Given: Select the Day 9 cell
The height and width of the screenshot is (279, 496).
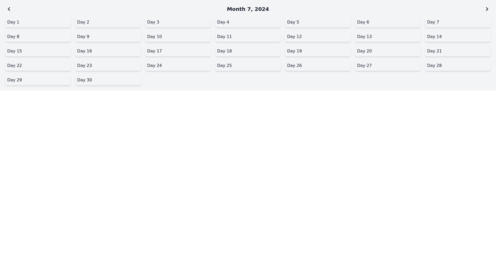Looking at the screenshot, I should click(108, 37).
